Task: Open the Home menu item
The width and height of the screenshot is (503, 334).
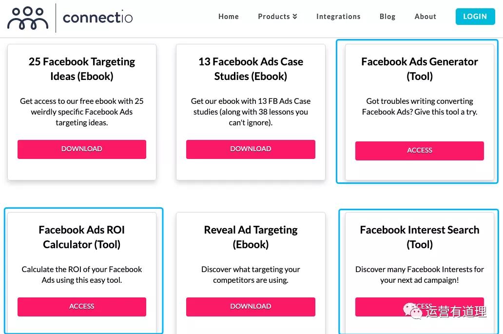Action: pos(229,17)
